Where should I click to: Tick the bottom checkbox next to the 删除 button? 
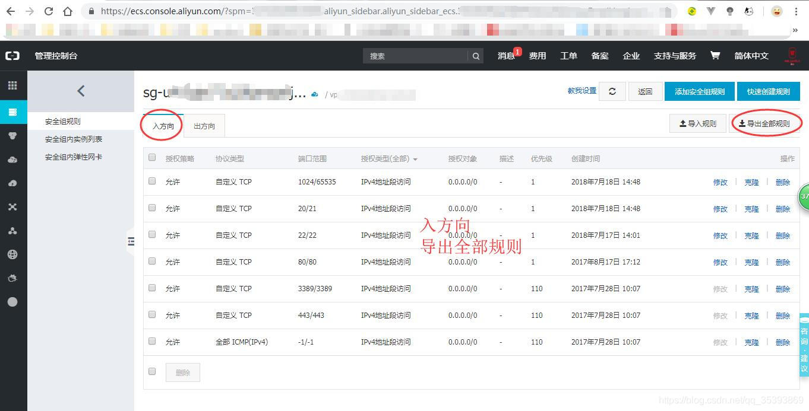coord(152,371)
